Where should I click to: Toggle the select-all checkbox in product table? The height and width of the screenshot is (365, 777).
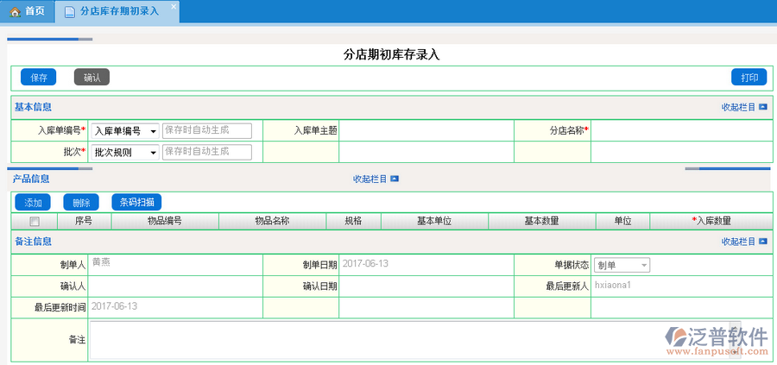click(35, 221)
